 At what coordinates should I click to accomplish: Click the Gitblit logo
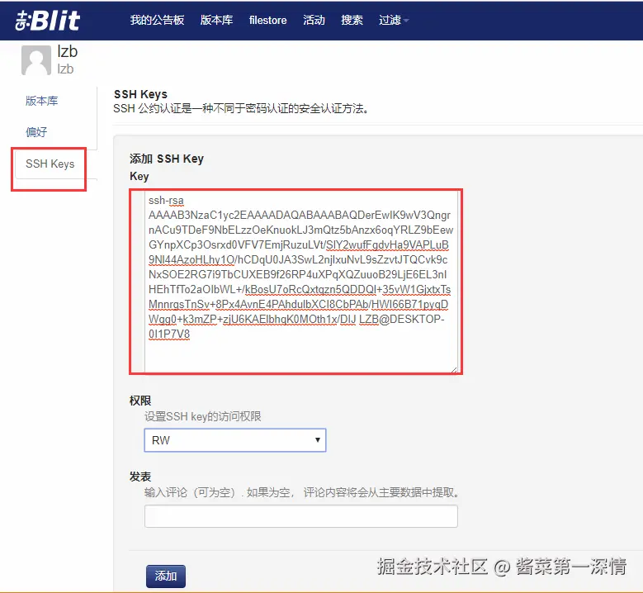(48, 21)
